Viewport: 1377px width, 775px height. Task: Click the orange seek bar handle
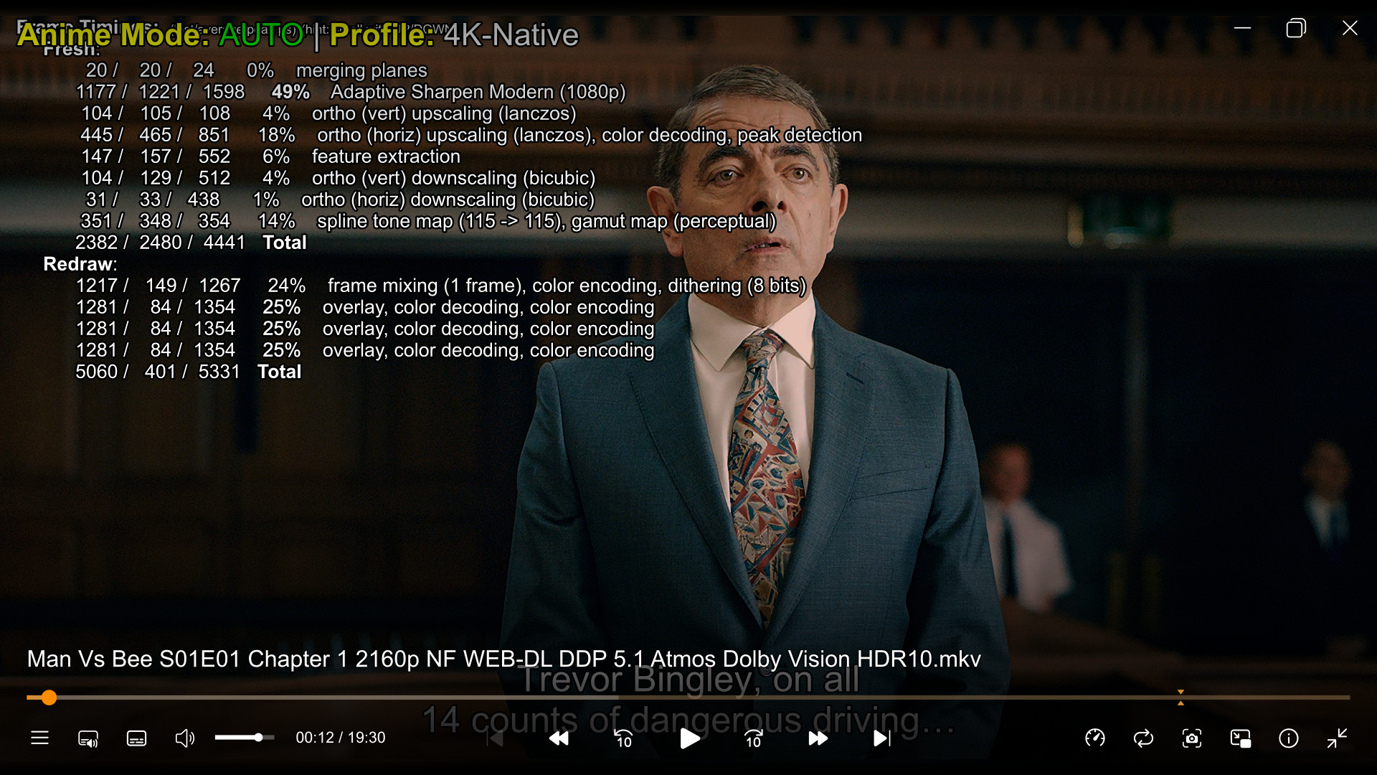pyautogui.click(x=49, y=697)
